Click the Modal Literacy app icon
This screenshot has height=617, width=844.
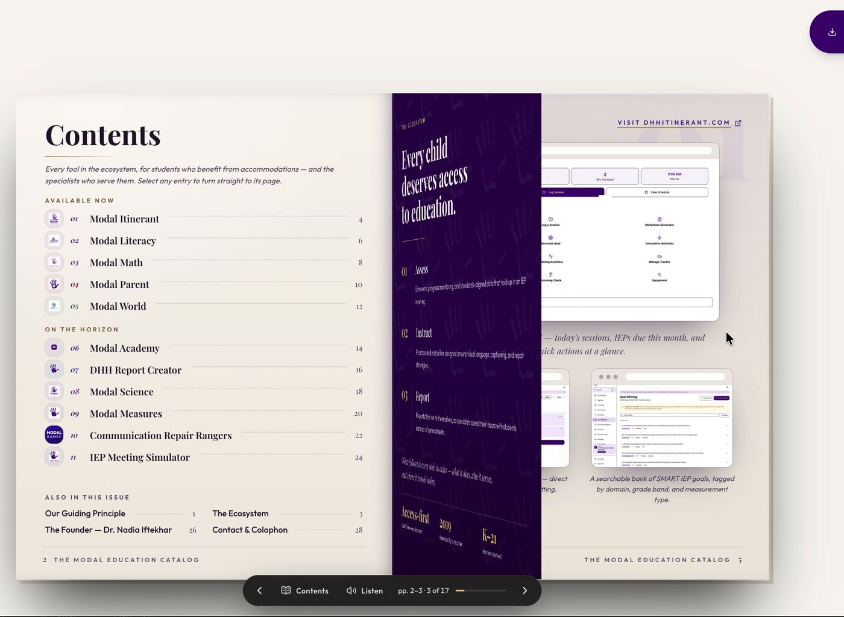click(54, 240)
